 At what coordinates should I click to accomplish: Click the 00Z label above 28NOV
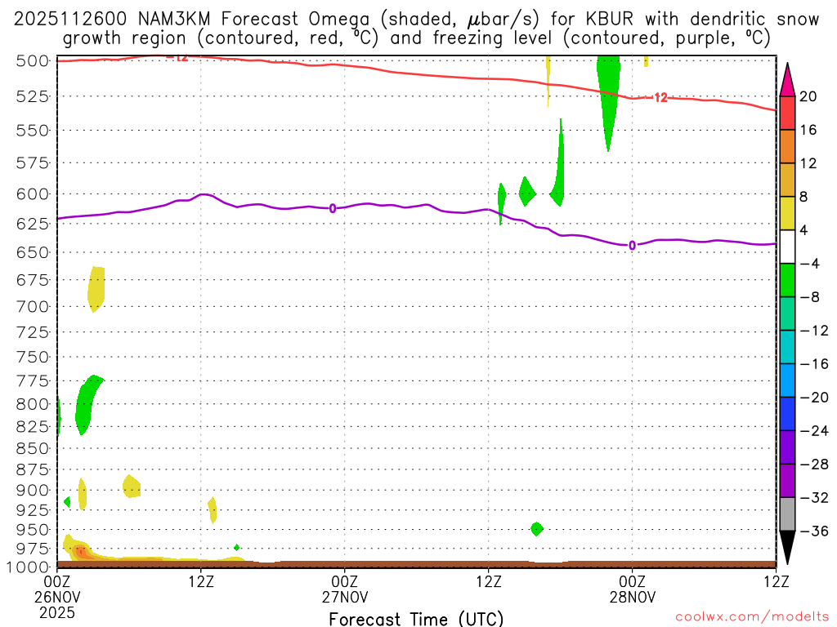[x=633, y=581]
